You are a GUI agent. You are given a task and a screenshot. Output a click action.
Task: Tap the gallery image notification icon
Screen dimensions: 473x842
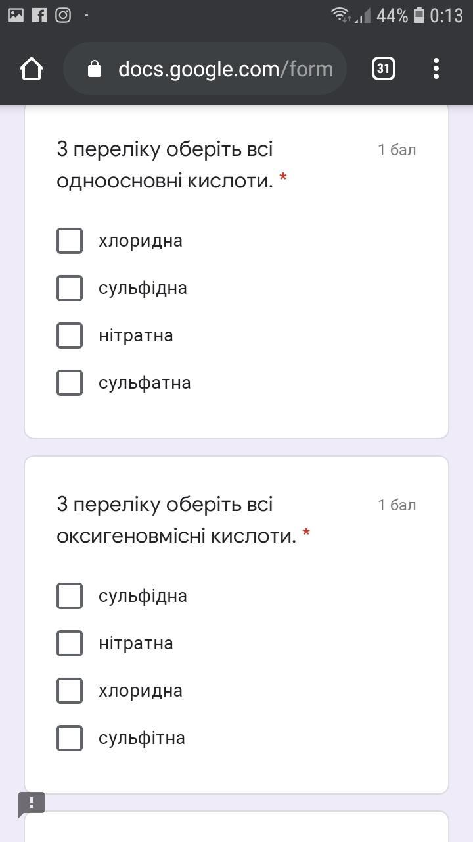tap(16, 15)
